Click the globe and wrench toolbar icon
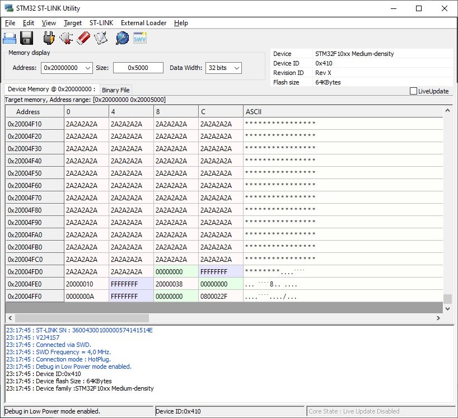Image resolution: width=458 pixels, height=418 pixels. 123,38
